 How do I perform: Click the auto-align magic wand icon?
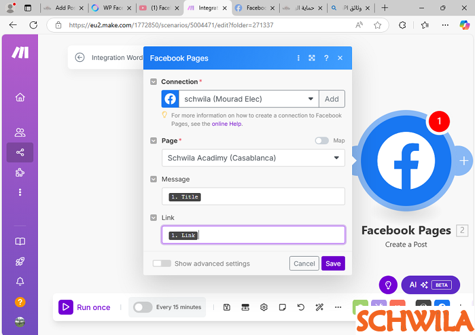(x=319, y=308)
